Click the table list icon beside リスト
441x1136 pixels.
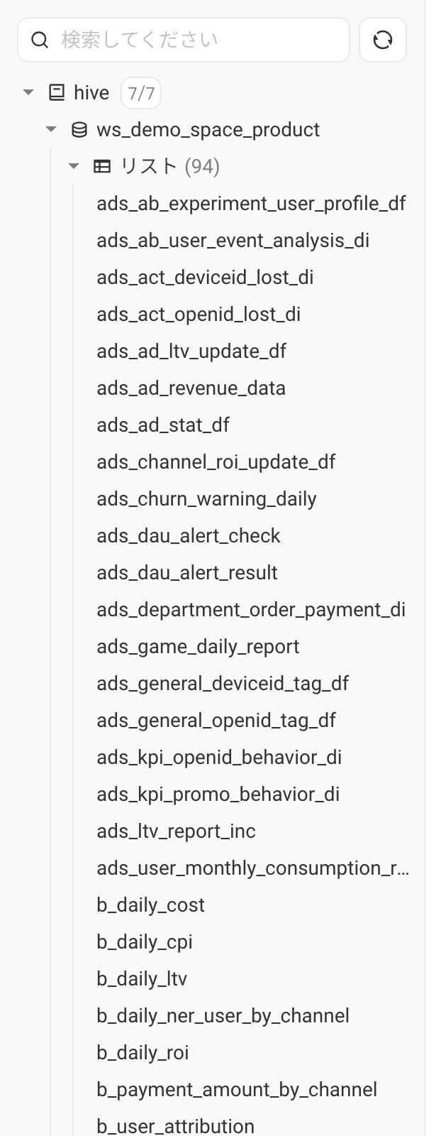[x=102, y=166]
